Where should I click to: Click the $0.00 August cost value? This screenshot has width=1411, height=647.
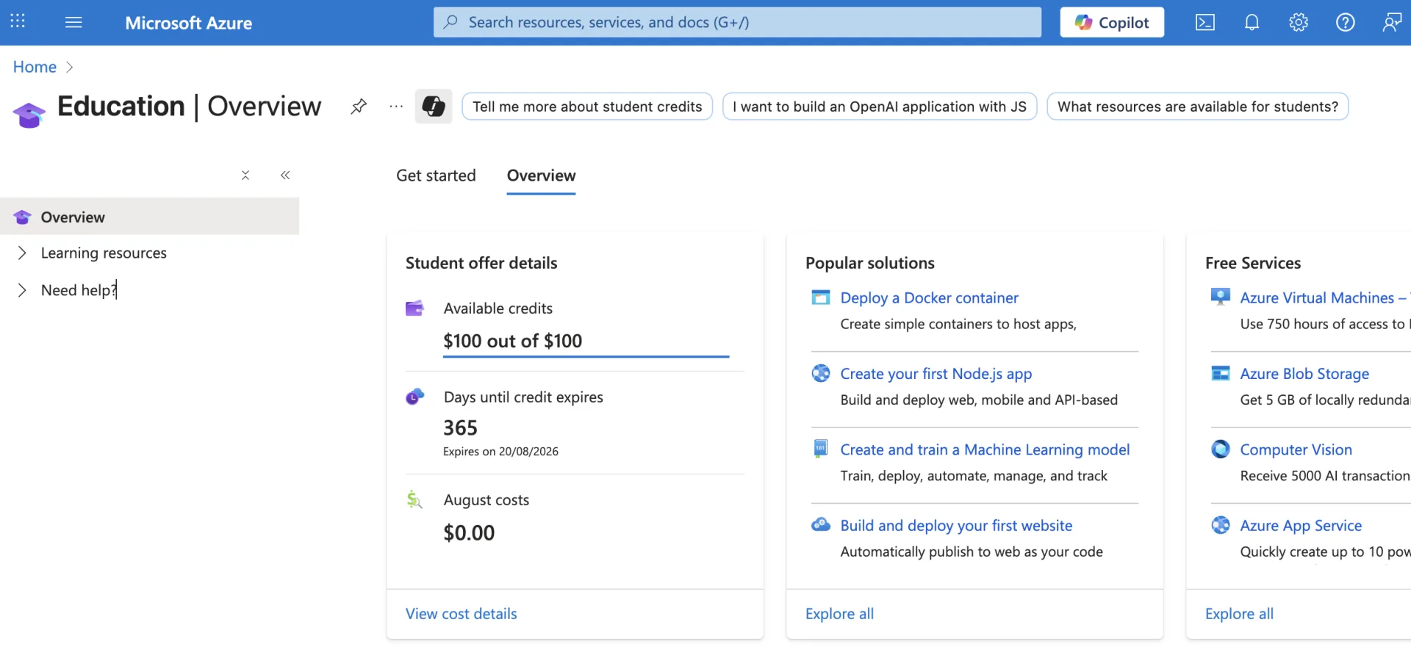(469, 532)
